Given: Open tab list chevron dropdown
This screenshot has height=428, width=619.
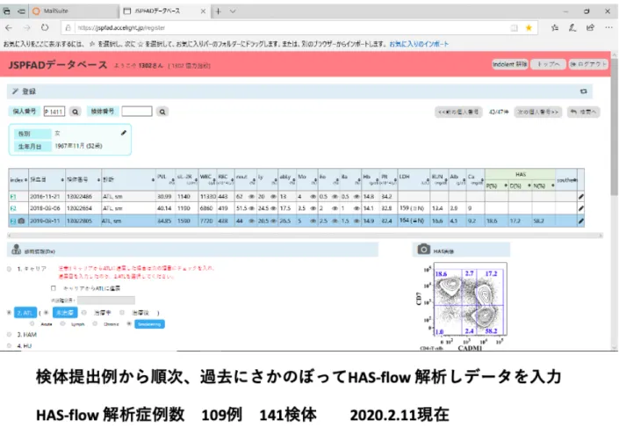Looking at the screenshot, I should coord(233,11).
